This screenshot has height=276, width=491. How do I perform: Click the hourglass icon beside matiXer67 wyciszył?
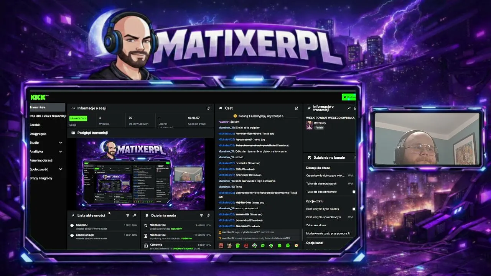tap(220, 232)
